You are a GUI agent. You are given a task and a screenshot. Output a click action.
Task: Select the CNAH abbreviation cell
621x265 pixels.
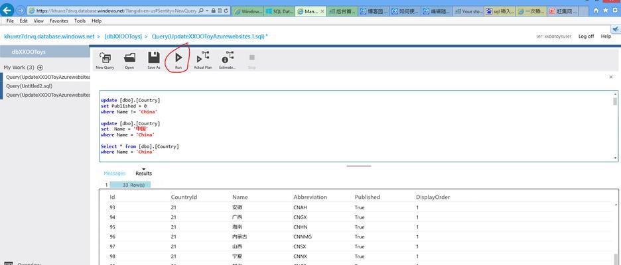point(300,207)
